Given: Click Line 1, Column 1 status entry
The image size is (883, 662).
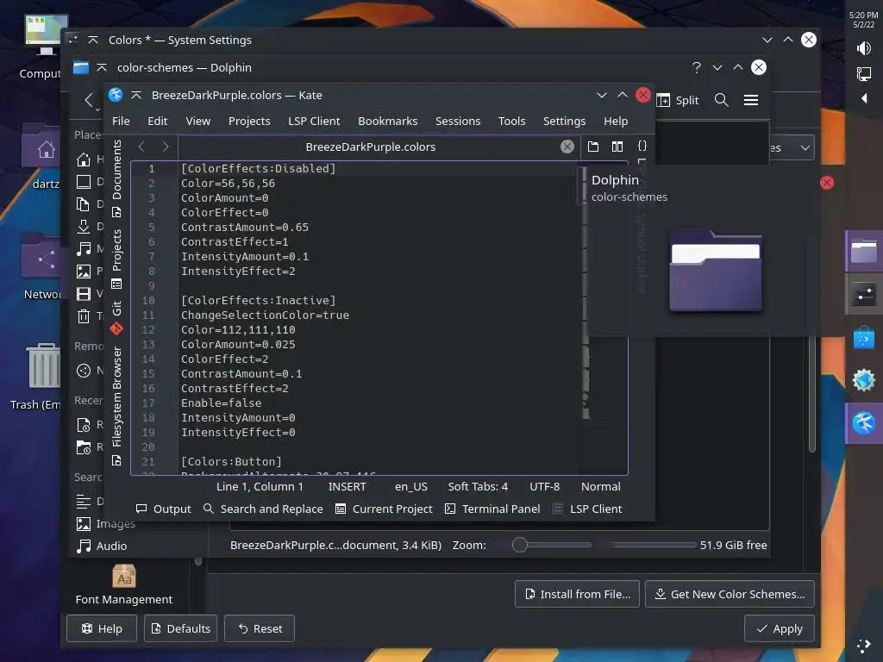Looking at the screenshot, I should pos(260,487).
